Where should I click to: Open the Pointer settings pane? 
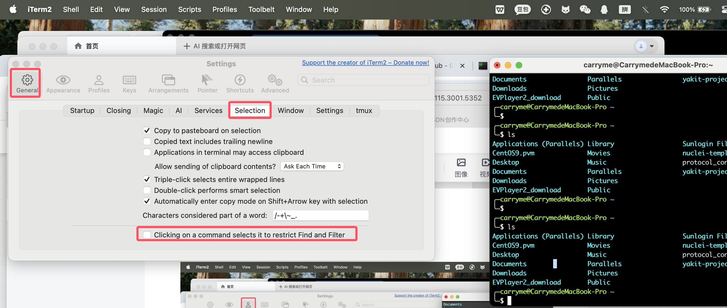207,84
